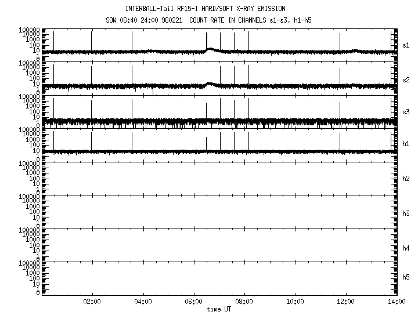The height and width of the screenshot is (319, 418).
Task: Click the h3 channel label
Action: pyautogui.click(x=406, y=213)
